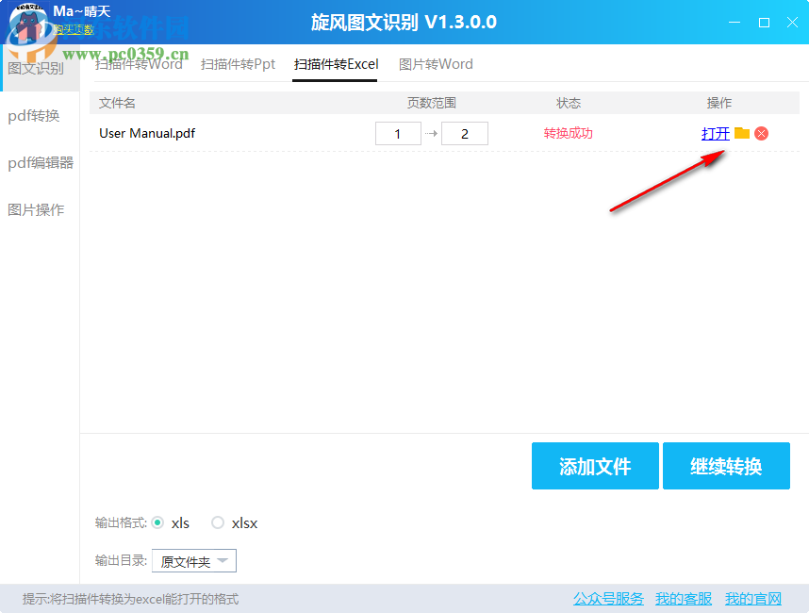Choose the xlsx output format
Viewport: 809px width, 613px height.
218,522
